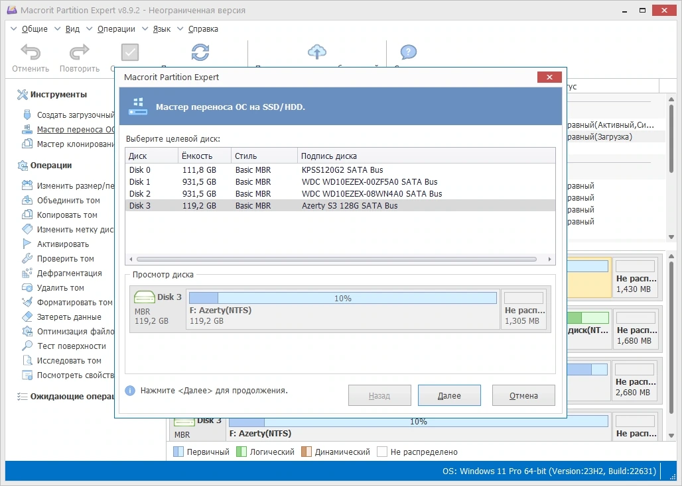Screen dimensions: 682x486
Task: Click the Ёмкость column header
Action: (x=204, y=156)
